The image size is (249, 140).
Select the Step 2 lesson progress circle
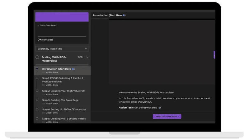[x=37, y=91]
